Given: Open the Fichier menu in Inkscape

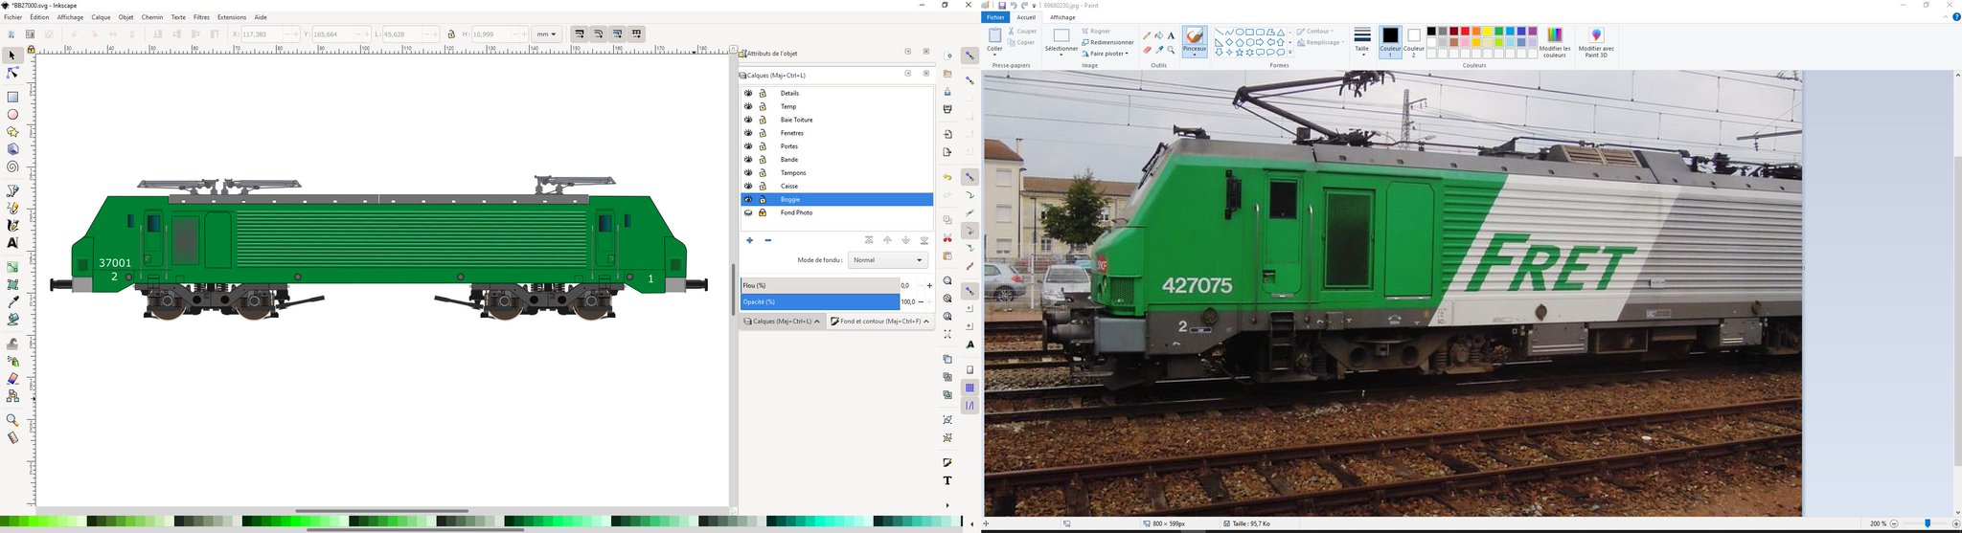Looking at the screenshot, I should [13, 17].
